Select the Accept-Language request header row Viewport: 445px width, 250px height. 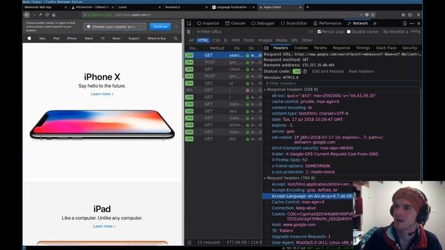pyautogui.click(x=308, y=196)
